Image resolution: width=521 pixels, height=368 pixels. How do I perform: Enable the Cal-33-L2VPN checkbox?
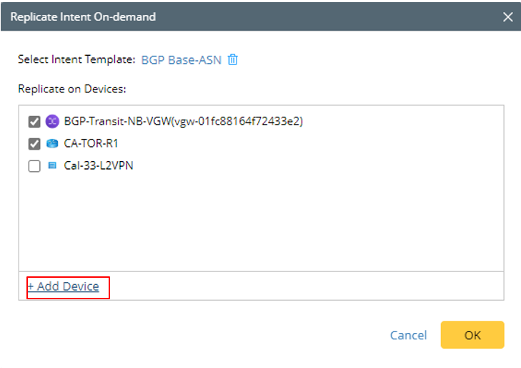click(34, 166)
